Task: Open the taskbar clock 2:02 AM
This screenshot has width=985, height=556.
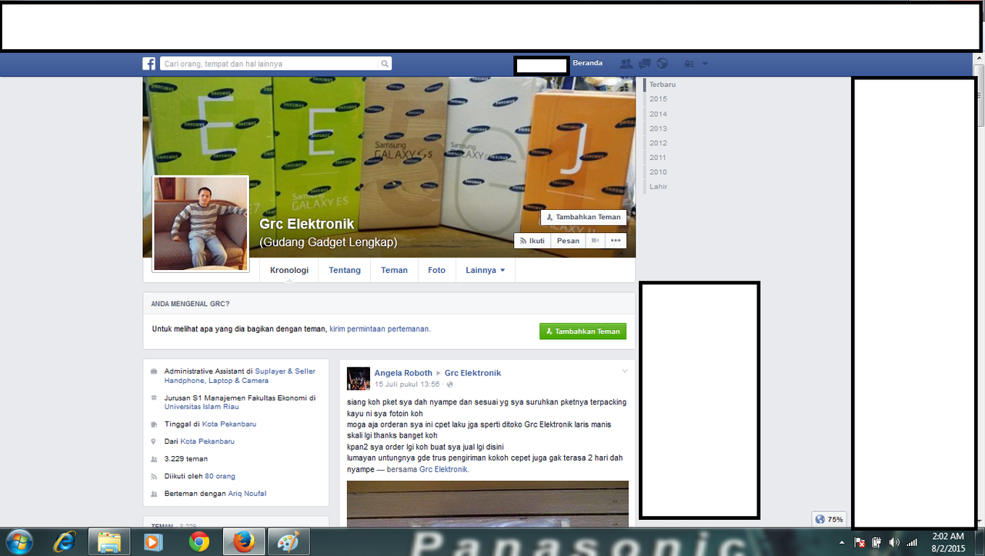Action: point(947,542)
